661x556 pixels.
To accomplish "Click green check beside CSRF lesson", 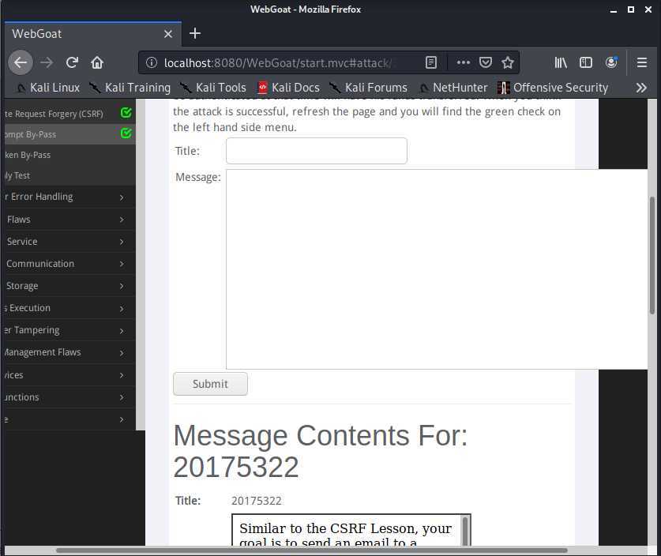I will (126, 113).
